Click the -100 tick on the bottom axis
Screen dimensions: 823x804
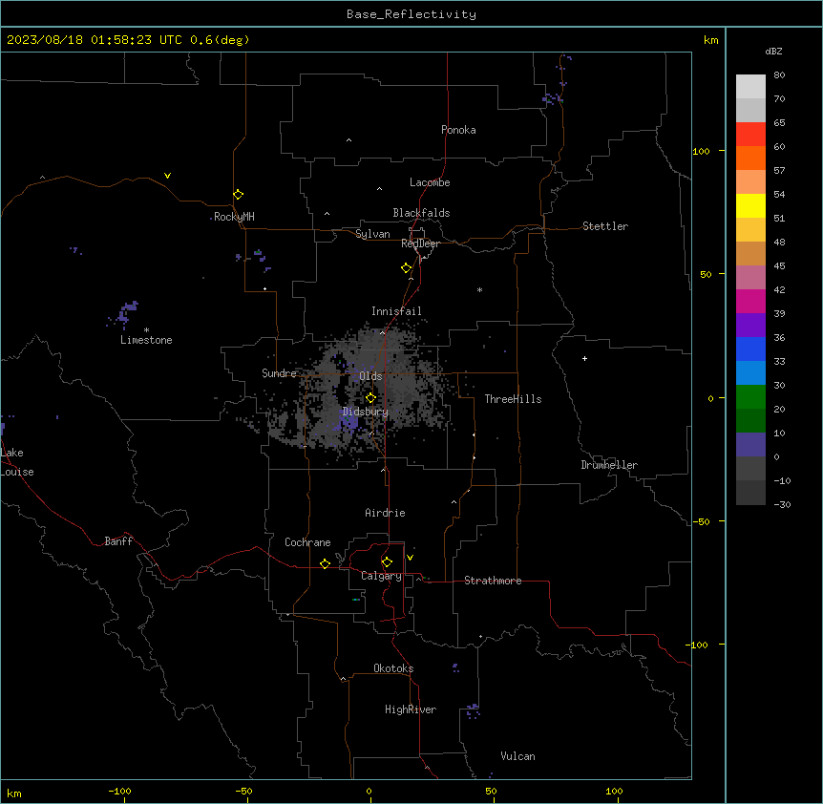(119, 791)
